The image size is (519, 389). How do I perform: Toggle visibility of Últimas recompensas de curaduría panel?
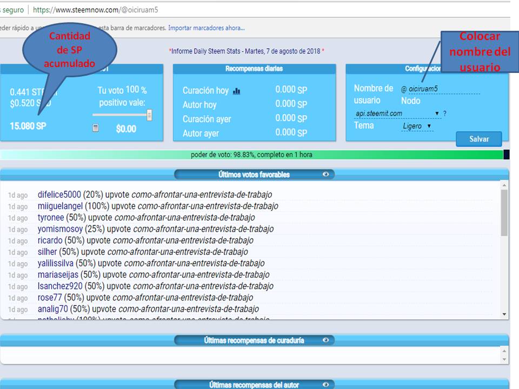pyautogui.click(x=325, y=340)
